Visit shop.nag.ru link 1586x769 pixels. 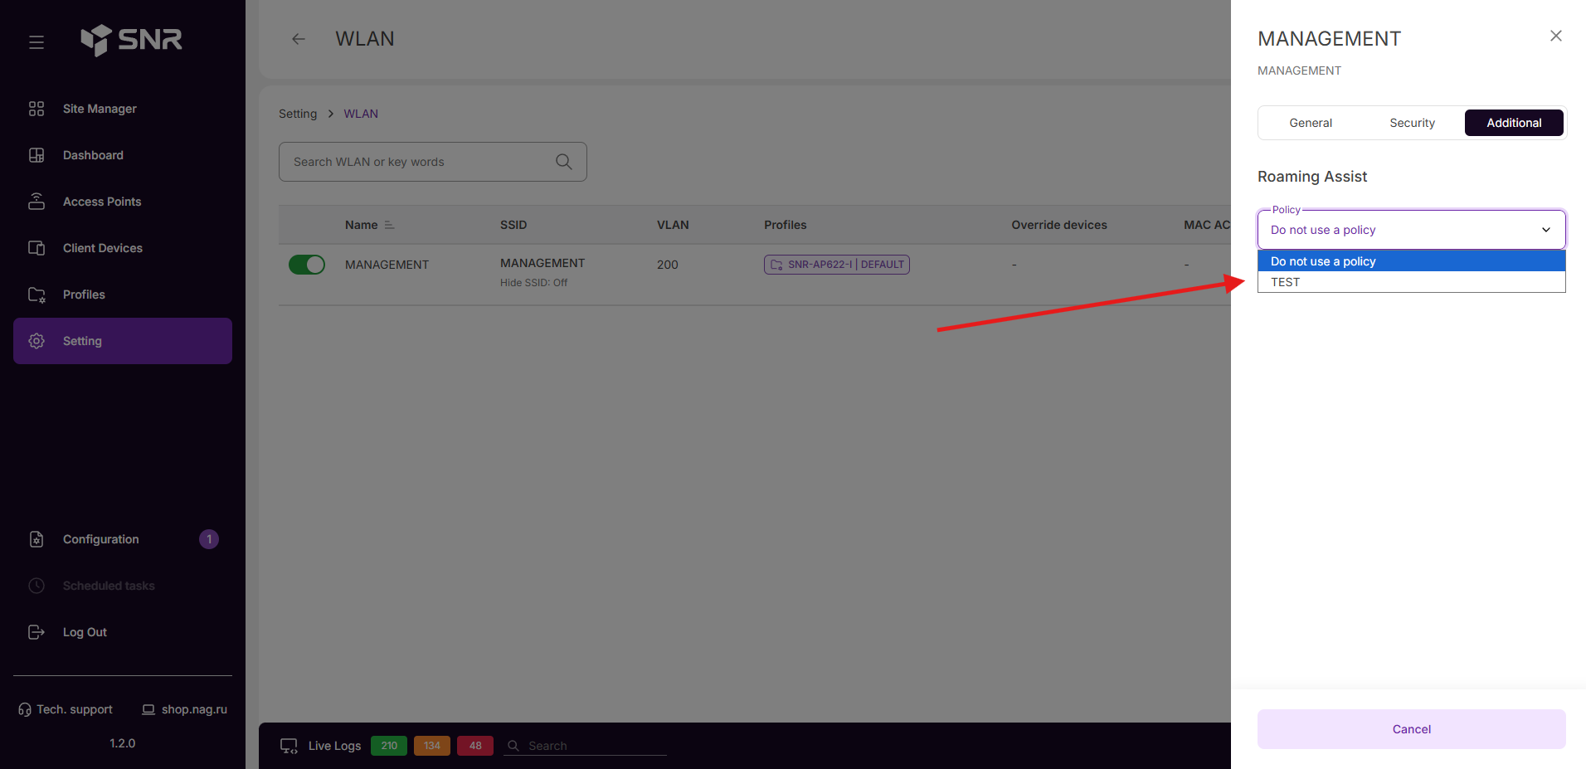pyautogui.click(x=184, y=709)
